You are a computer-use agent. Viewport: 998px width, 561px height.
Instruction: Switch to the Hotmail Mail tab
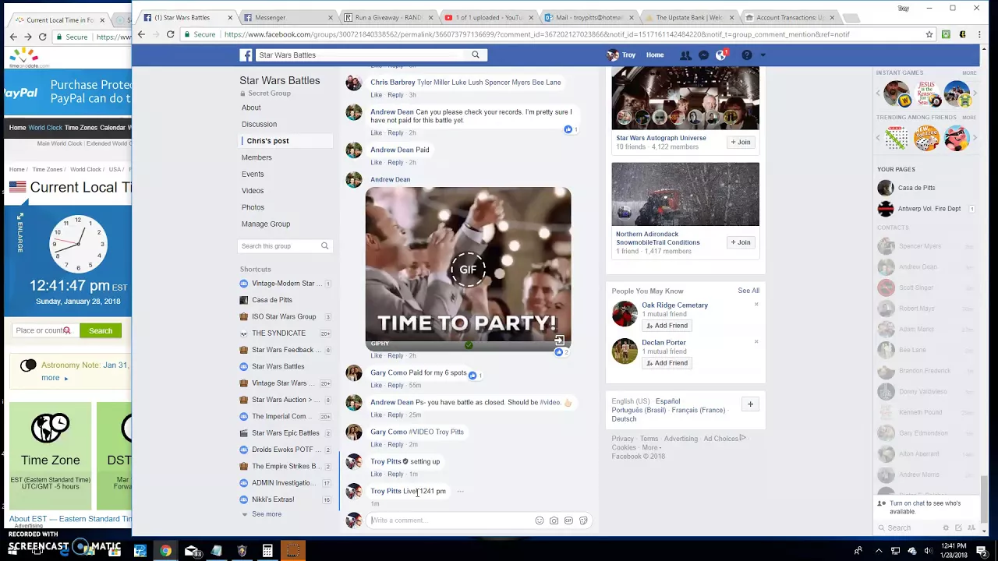click(x=588, y=17)
